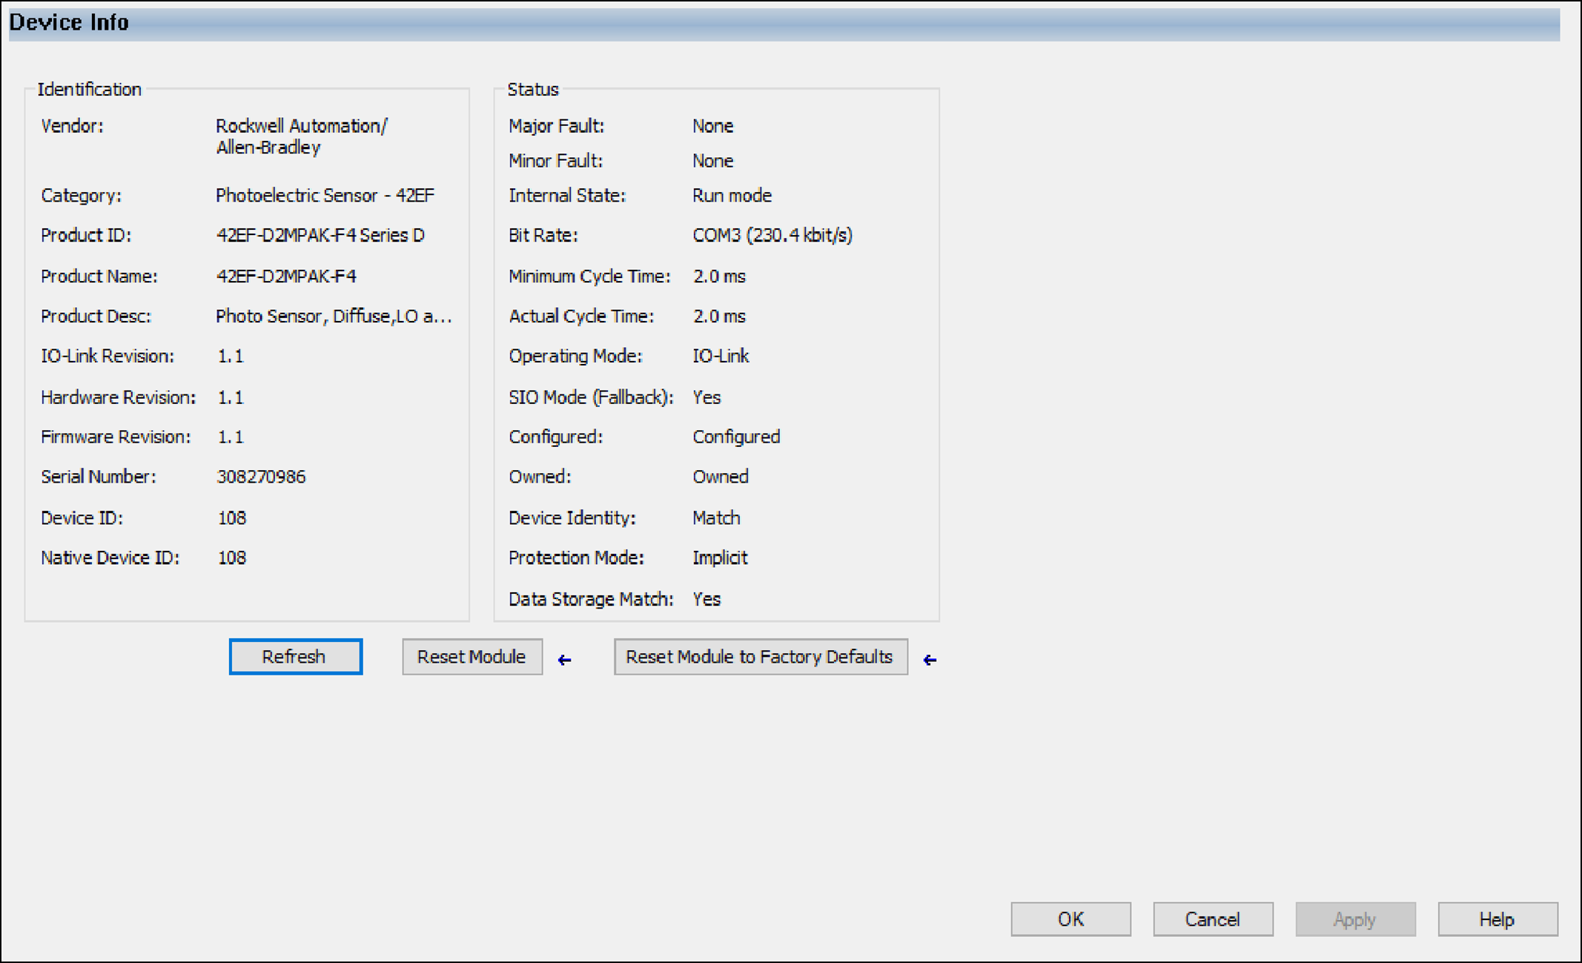
Task: Select Internal State value Run mode
Action: pos(732,195)
